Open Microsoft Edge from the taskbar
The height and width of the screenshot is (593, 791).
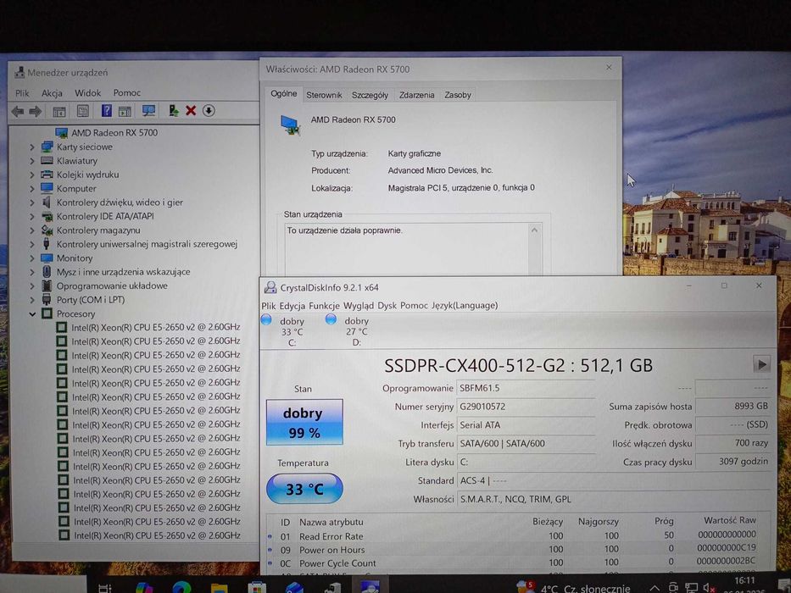(181, 587)
